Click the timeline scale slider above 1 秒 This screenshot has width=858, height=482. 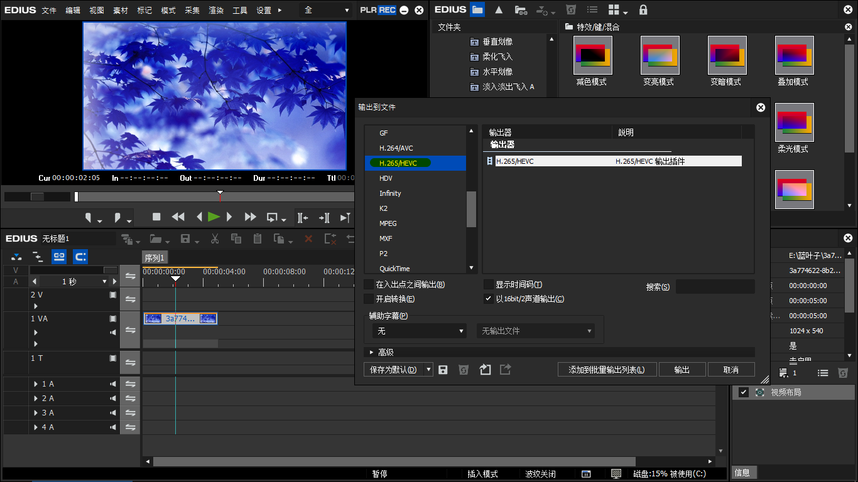coord(73,270)
